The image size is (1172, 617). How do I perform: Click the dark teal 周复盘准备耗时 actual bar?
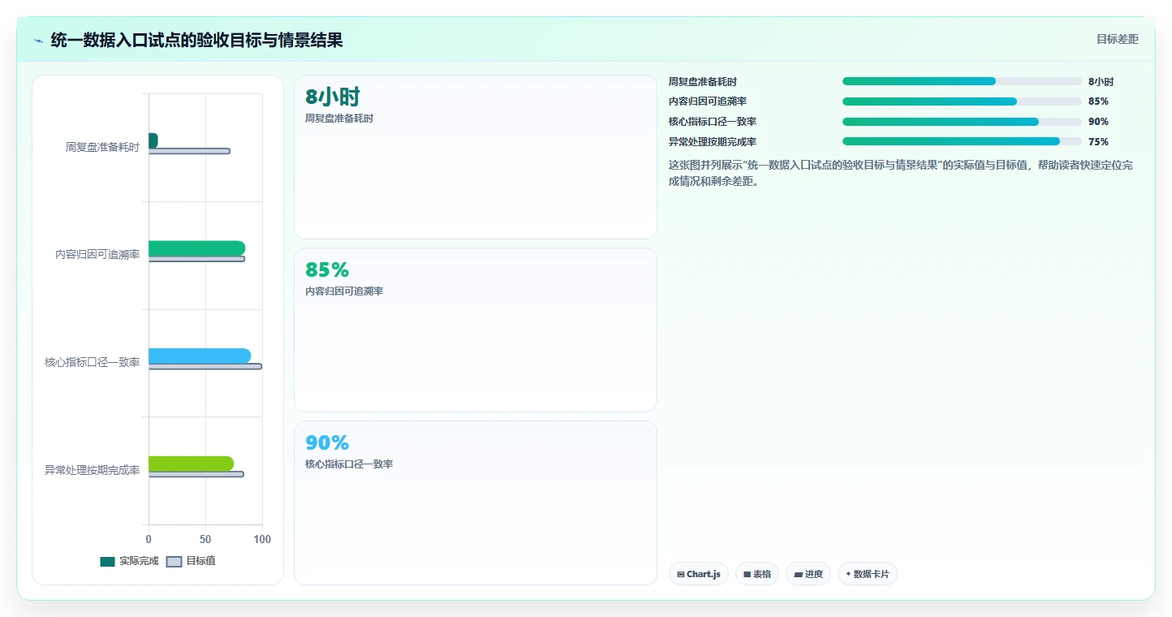(153, 140)
